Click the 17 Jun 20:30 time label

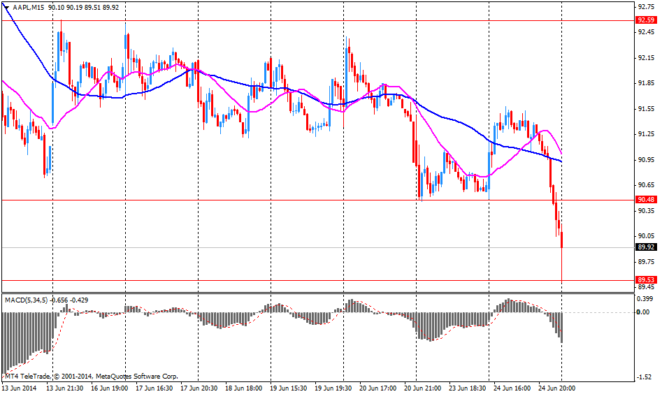pos(199,388)
